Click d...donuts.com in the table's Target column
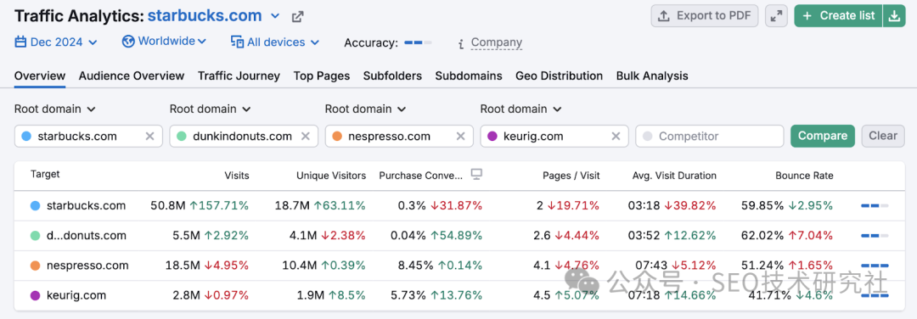This screenshot has width=917, height=319. pyautogui.click(x=86, y=236)
